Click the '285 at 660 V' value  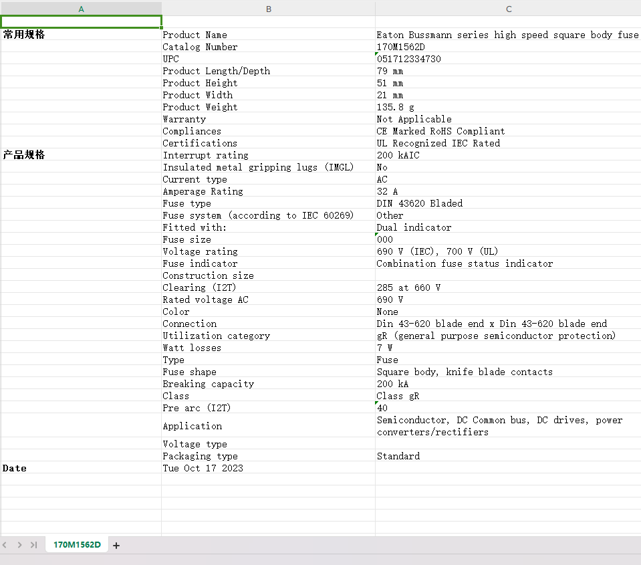(508, 288)
